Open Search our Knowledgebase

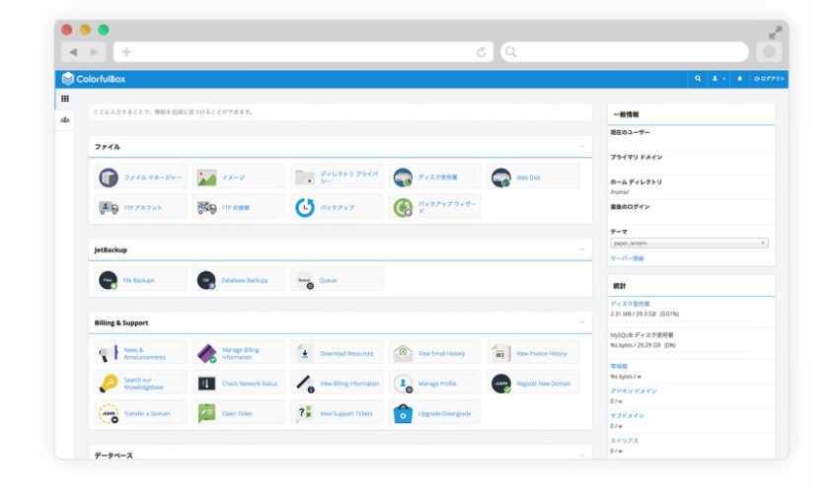(x=140, y=384)
